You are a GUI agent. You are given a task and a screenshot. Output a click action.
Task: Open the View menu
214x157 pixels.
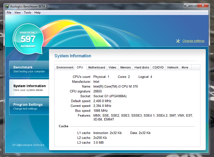coord(17,13)
